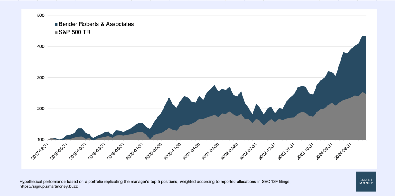The height and width of the screenshot is (196, 395).
Task: Click the 2024-03-31 date label
Action: click(324, 151)
